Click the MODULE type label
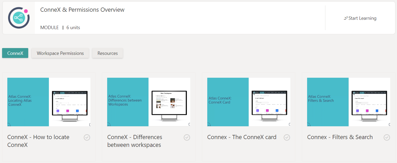 click(49, 28)
